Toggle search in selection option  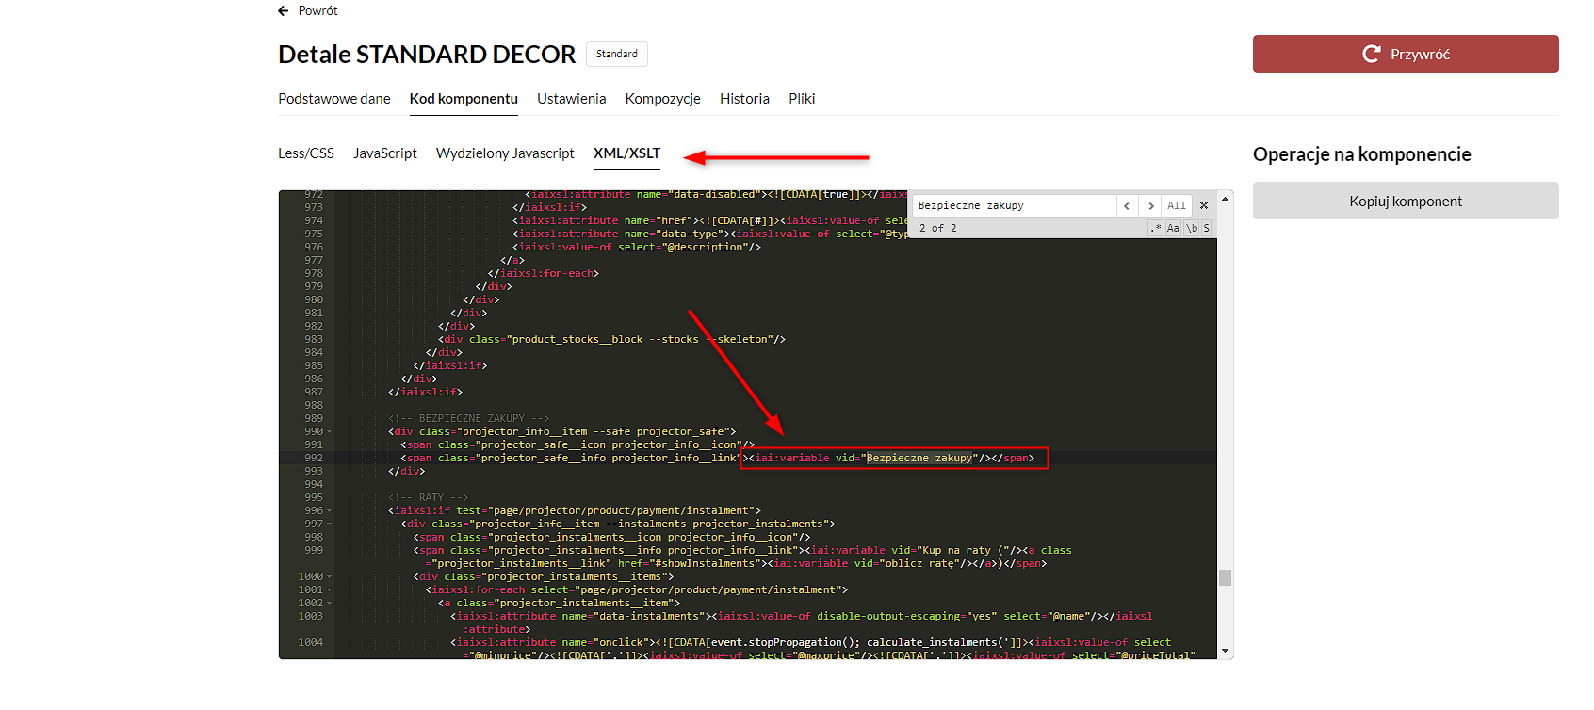click(1207, 228)
